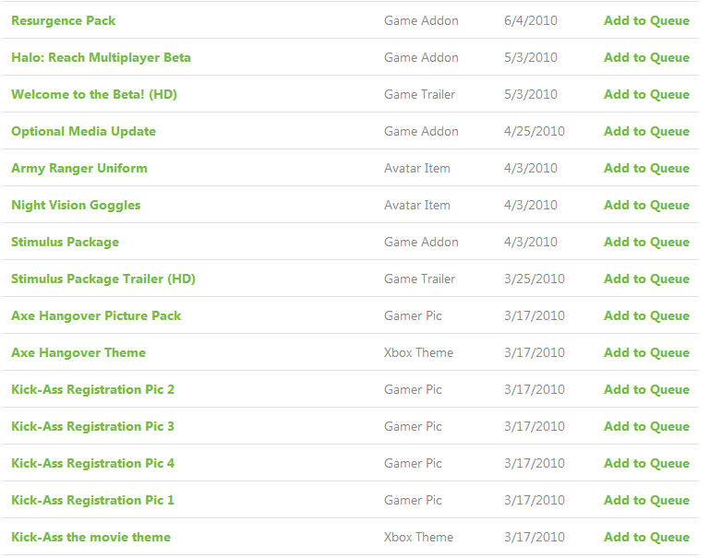Add Night Vision Goggles to queue

click(x=646, y=206)
